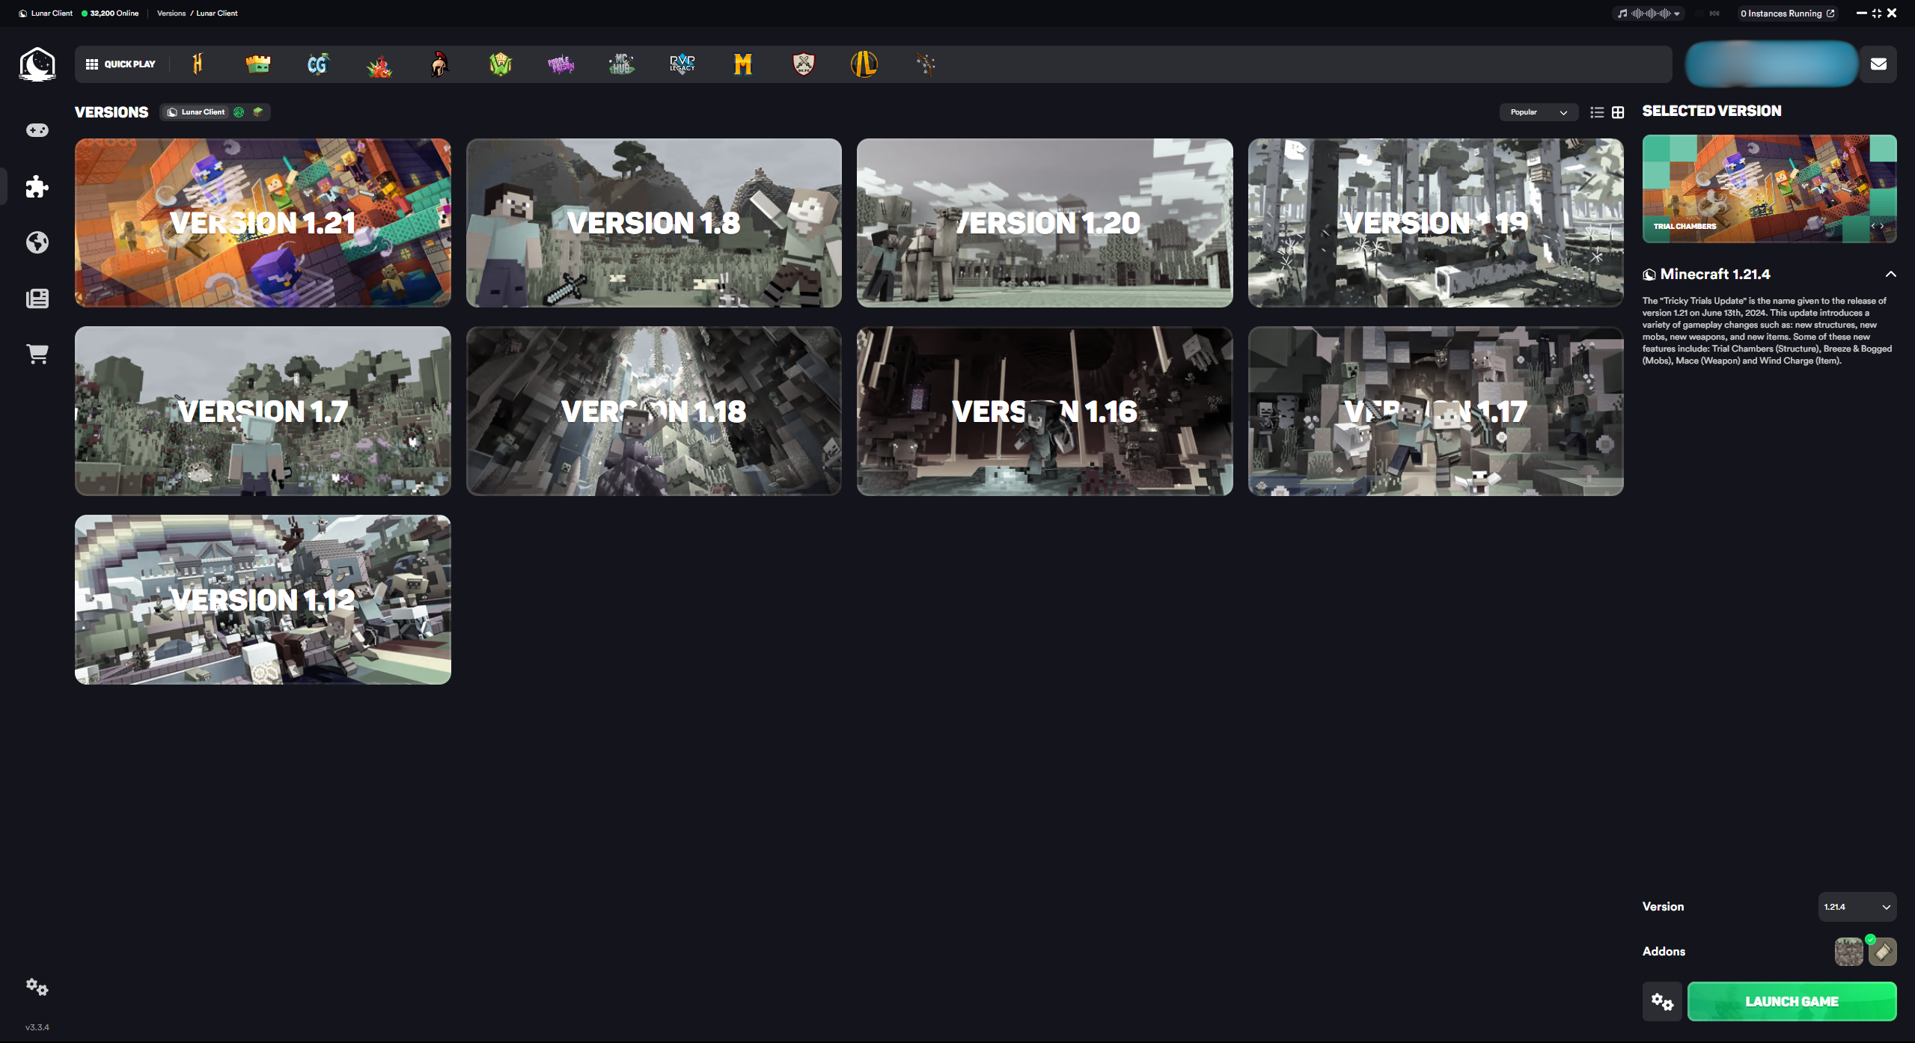Screen dimensions: 1915x1043
Task: Click the Trial Chambers preview image
Action: 1769,189
